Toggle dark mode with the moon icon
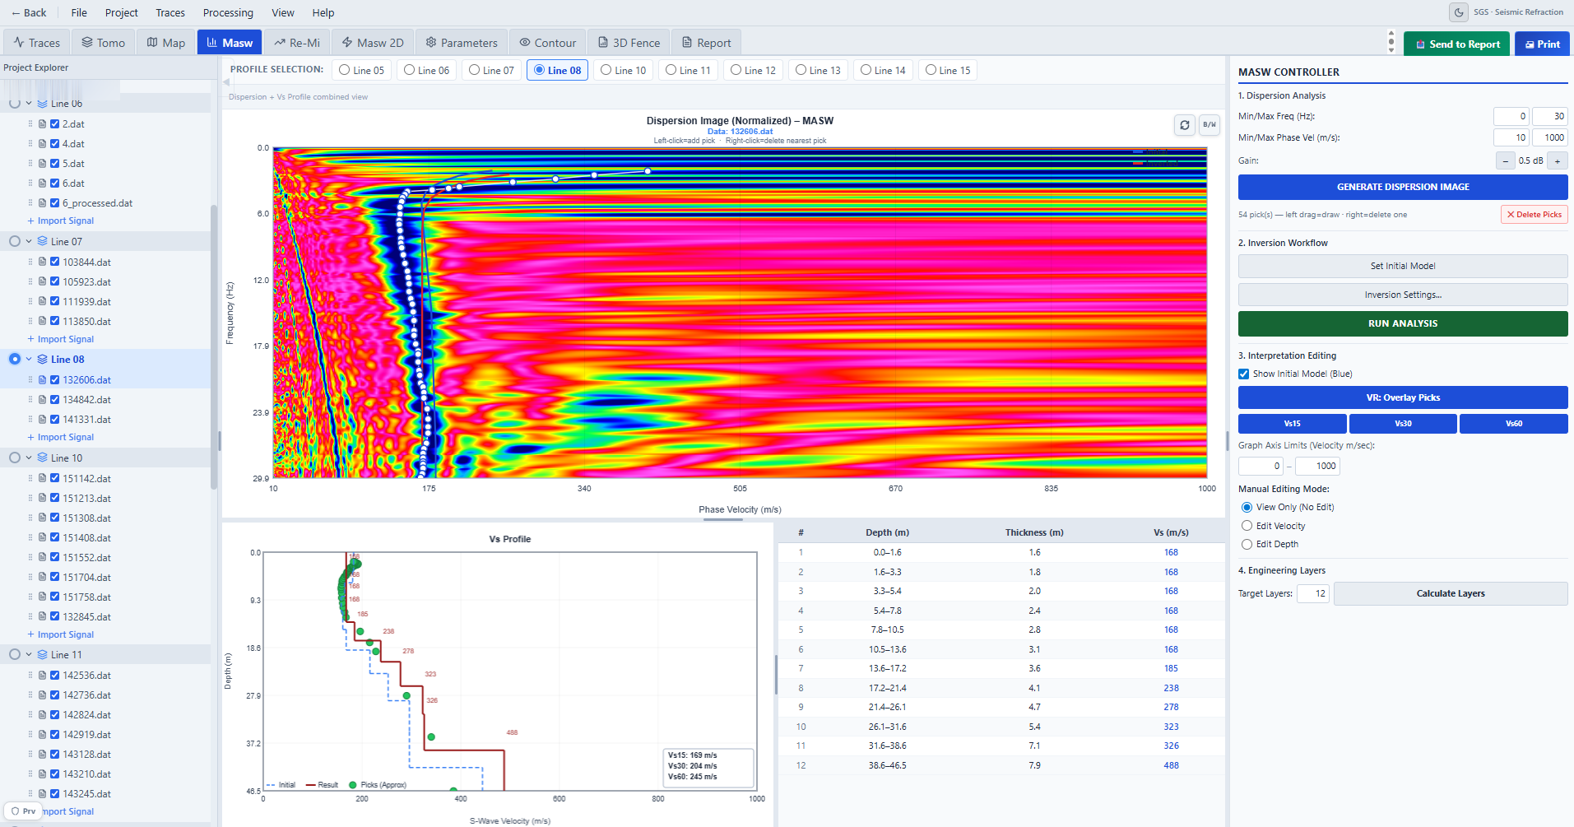This screenshot has width=1574, height=827. pyautogui.click(x=1459, y=12)
